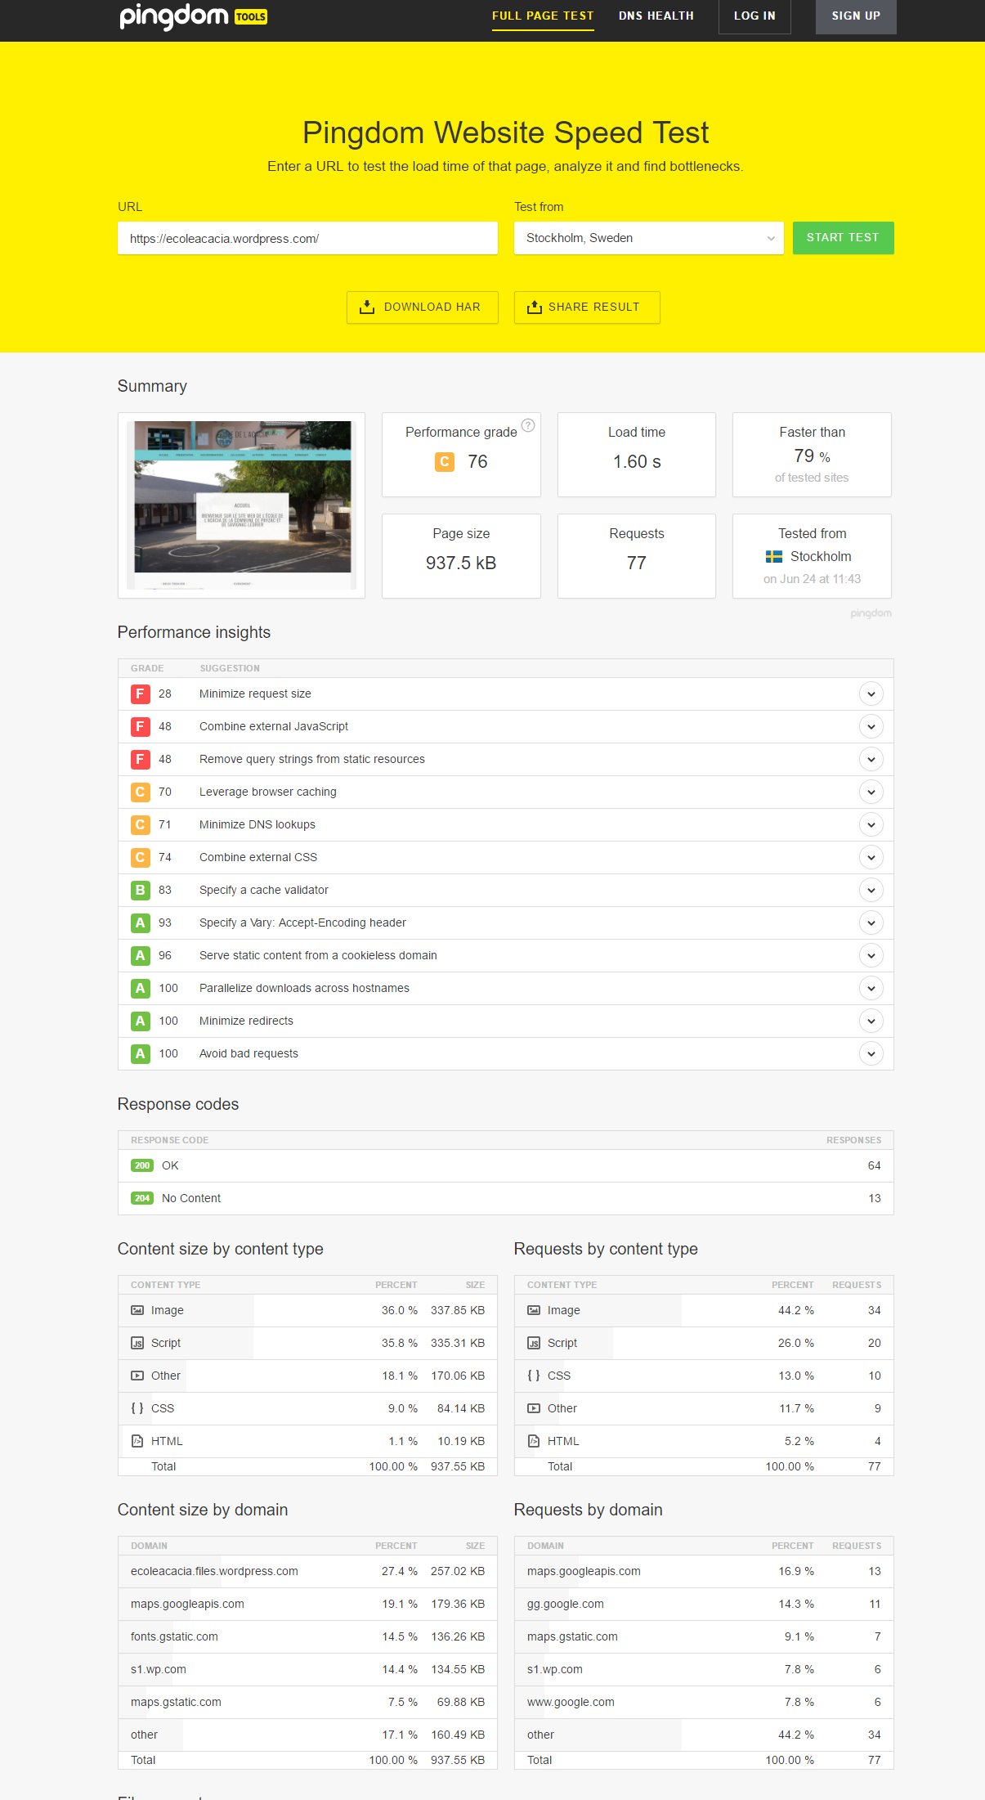
Task: Click the HTML icon in Content size table
Action: tap(137, 1441)
